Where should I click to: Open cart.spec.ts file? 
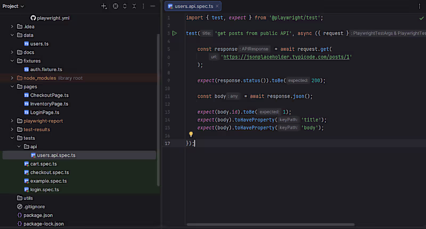point(44,164)
